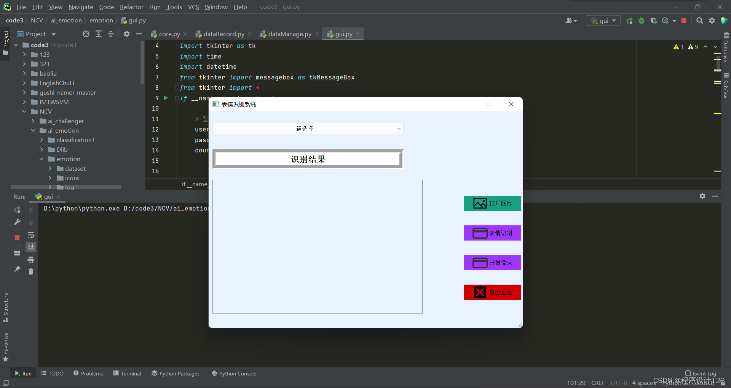Expand all in Project panel toolbar
The image size is (731, 388).
(x=99, y=34)
